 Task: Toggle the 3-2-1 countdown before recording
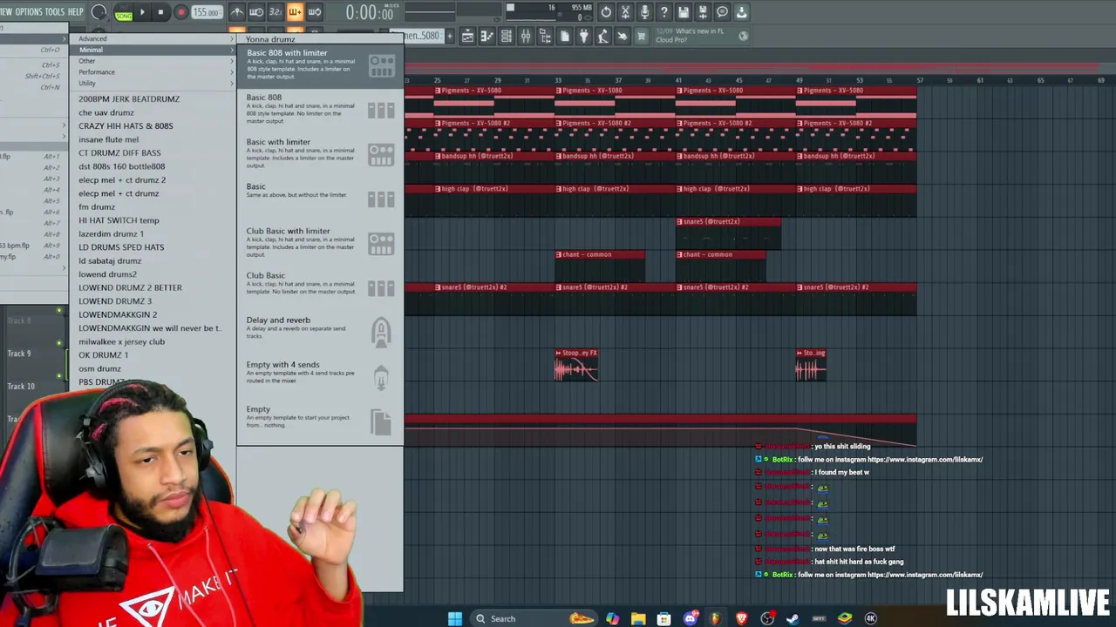pyautogui.click(x=276, y=12)
